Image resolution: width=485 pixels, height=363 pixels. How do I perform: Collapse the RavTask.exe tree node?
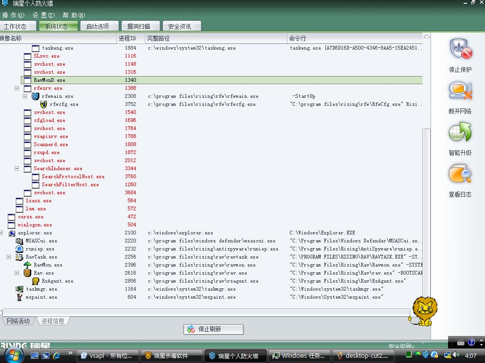coord(9,257)
